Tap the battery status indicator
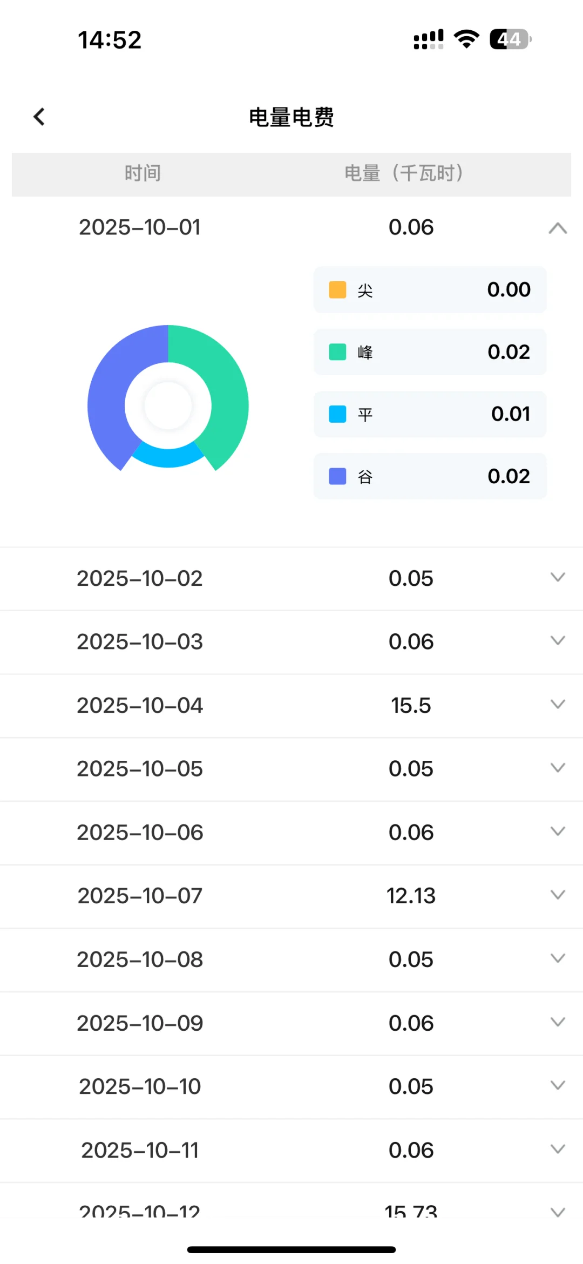The image size is (583, 1264). pyautogui.click(x=510, y=39)
